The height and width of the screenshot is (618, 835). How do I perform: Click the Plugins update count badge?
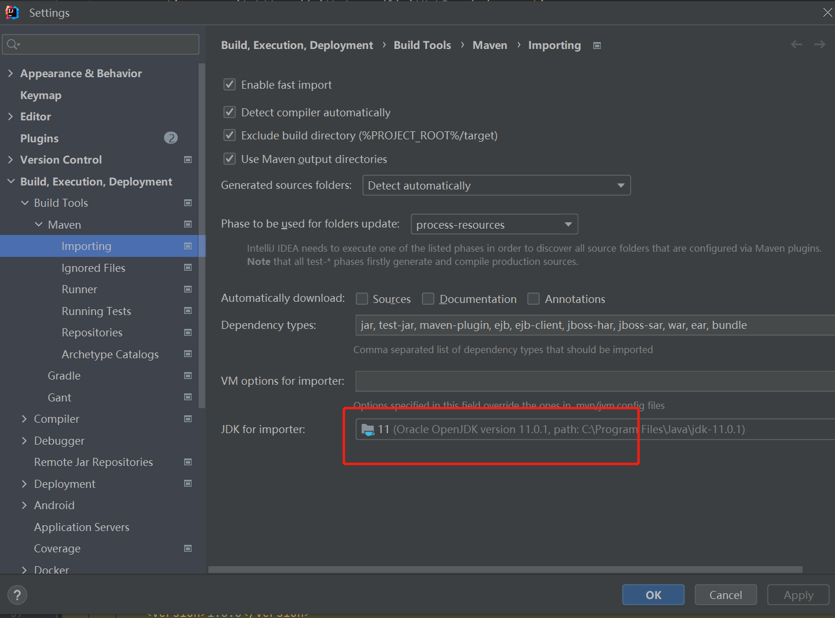171,138
